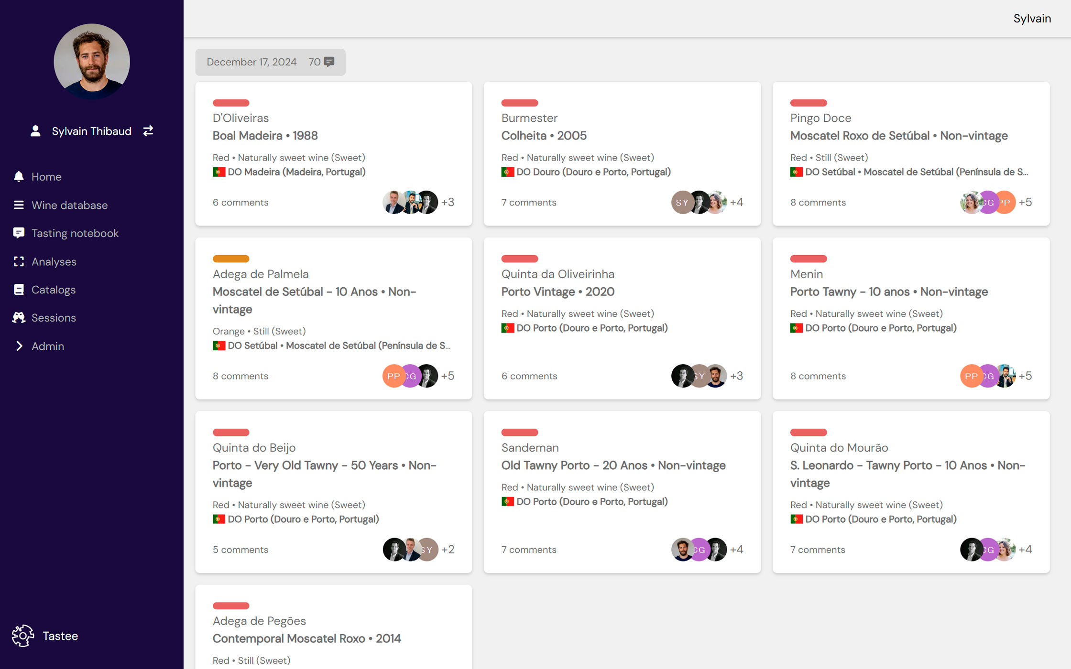
Task: Click '8 comments' on Menin card
Action: [818, 376]
